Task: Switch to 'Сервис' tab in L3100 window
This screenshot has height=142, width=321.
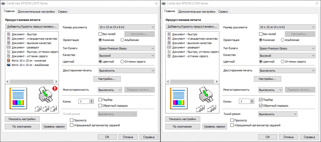Action: [x=223, y=12]
